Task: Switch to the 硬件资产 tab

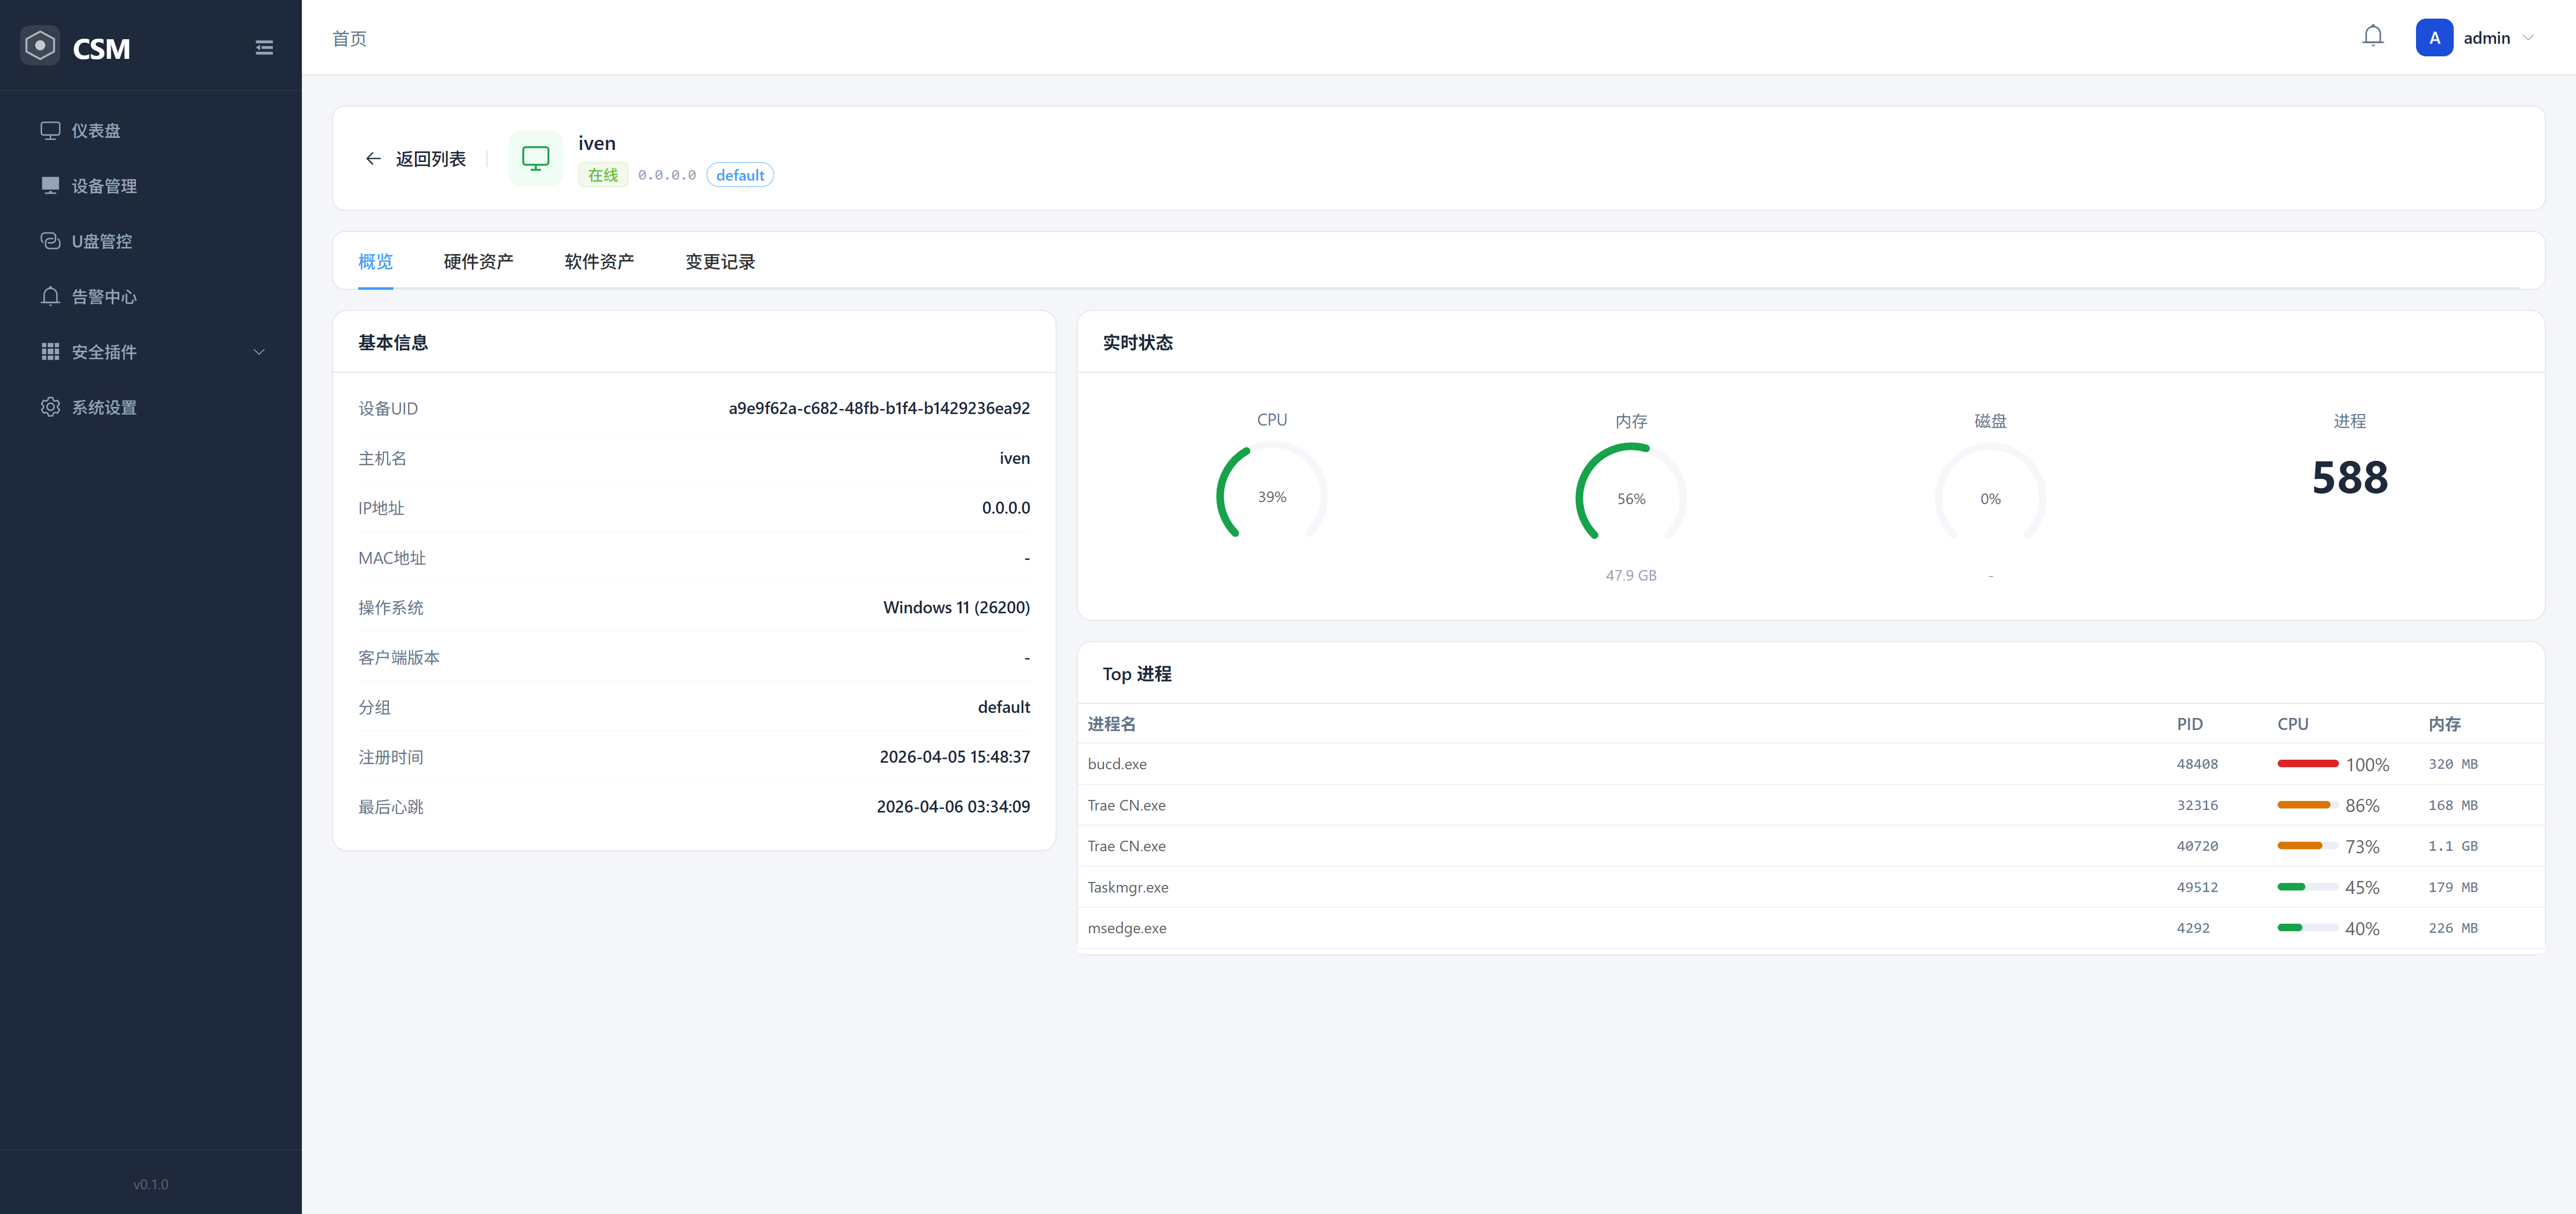Action: pyautogui.click(x=478, y=262)
